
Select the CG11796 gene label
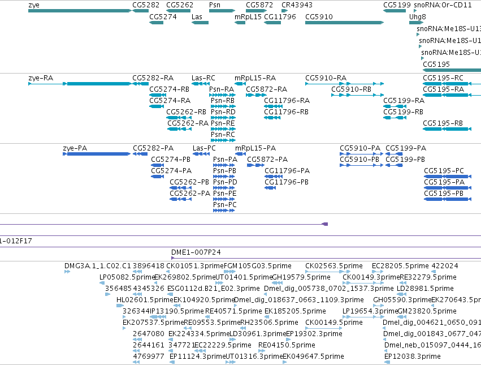280,16
